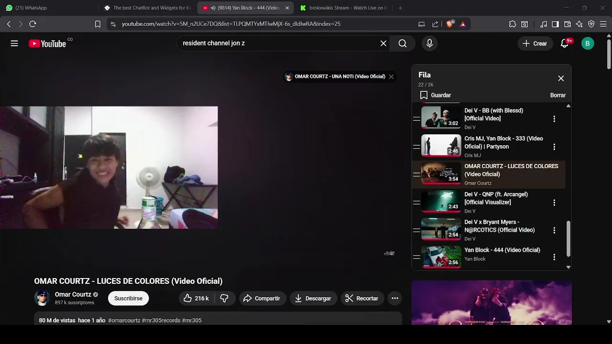Click the drag handle of Yan Block - 444
Viewport: 612px width, 344px height.
[416, 257]
